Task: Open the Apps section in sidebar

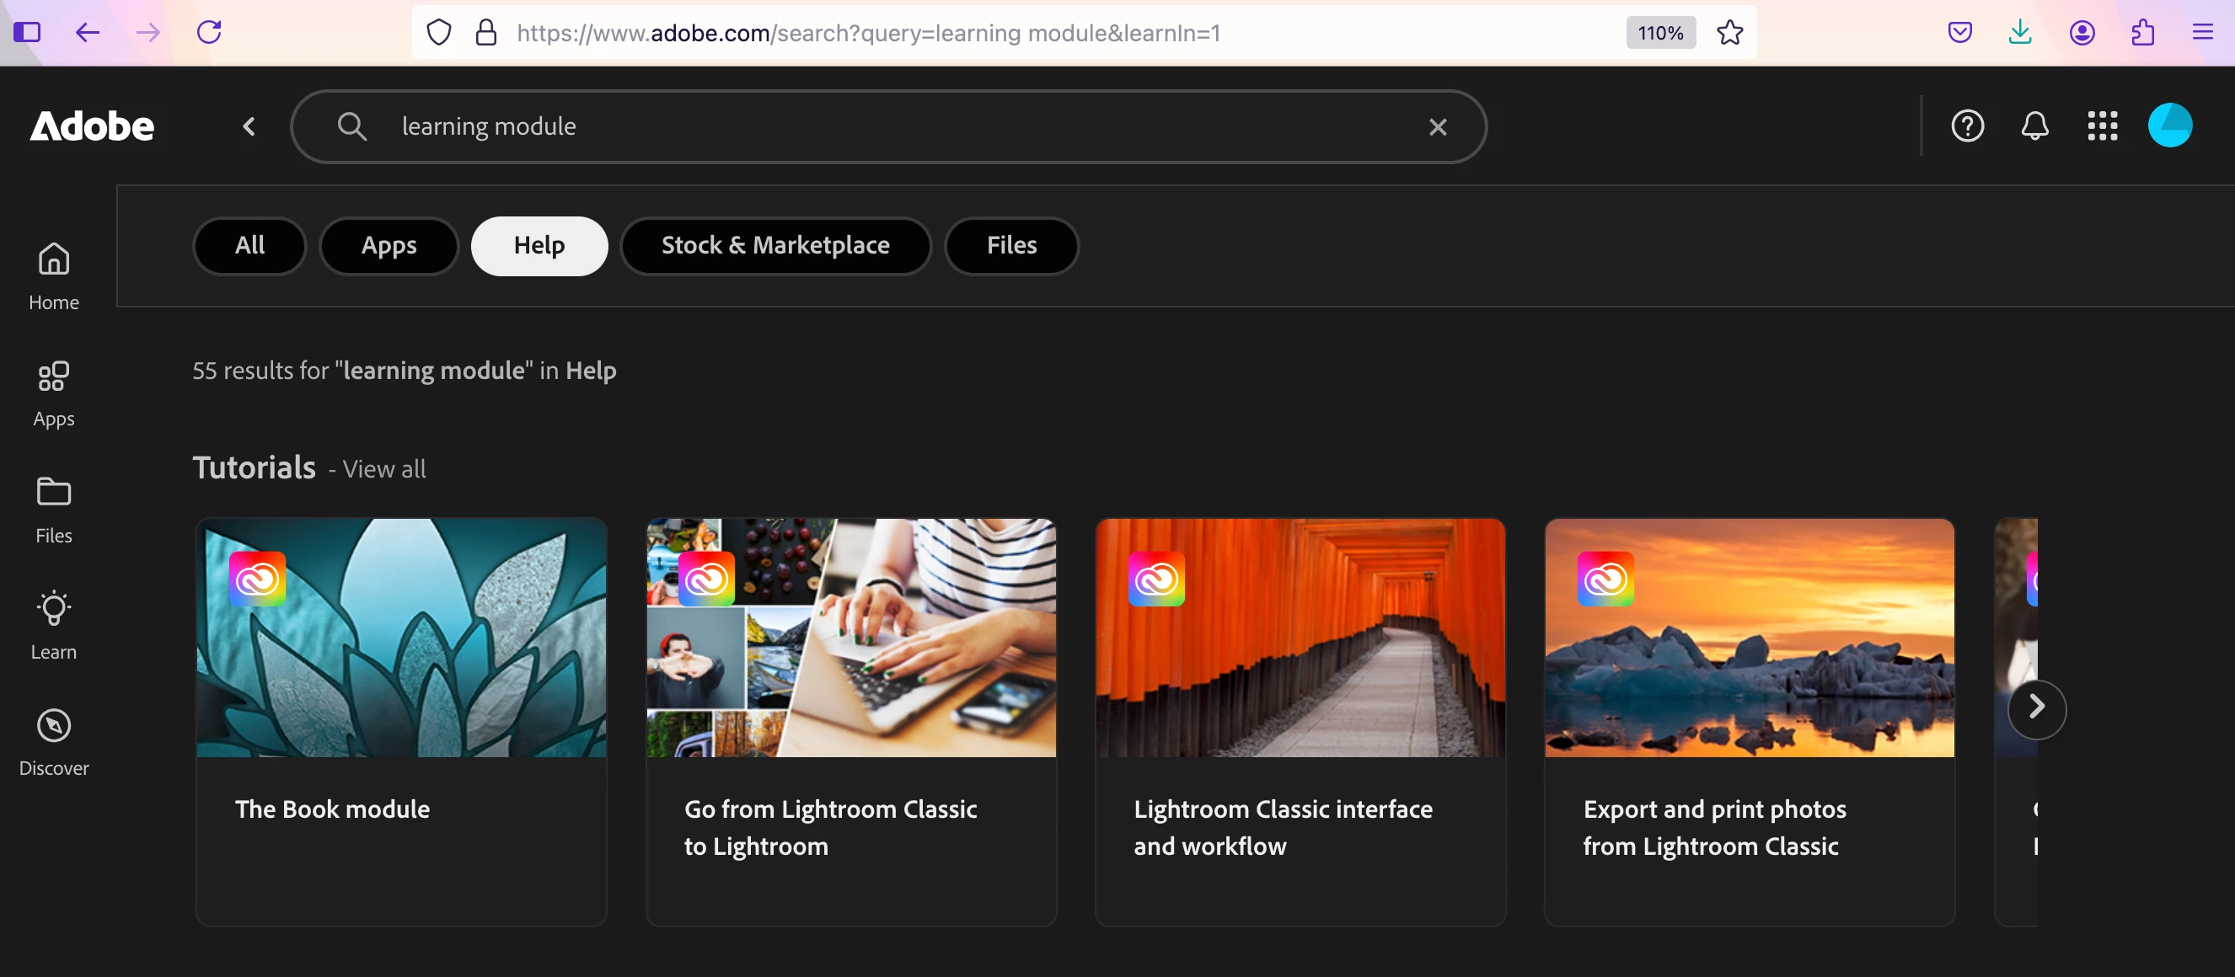Action: [x=54, y=392]
